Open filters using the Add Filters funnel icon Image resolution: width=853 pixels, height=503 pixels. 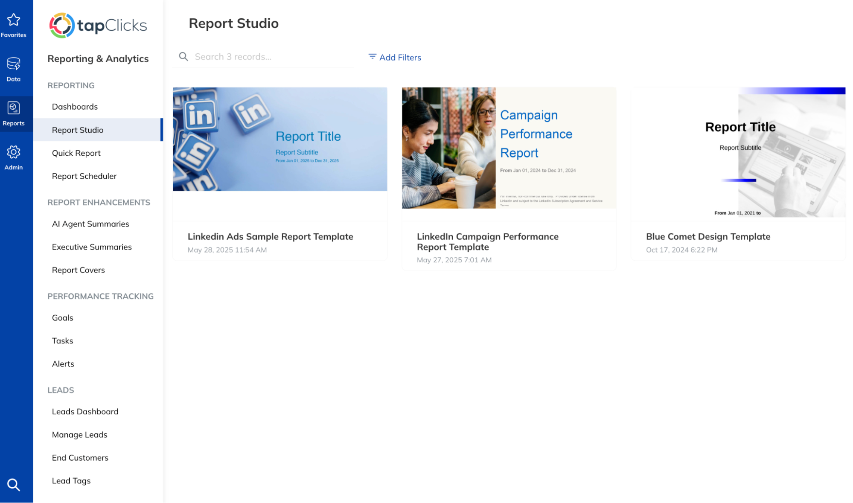(371, 56)
